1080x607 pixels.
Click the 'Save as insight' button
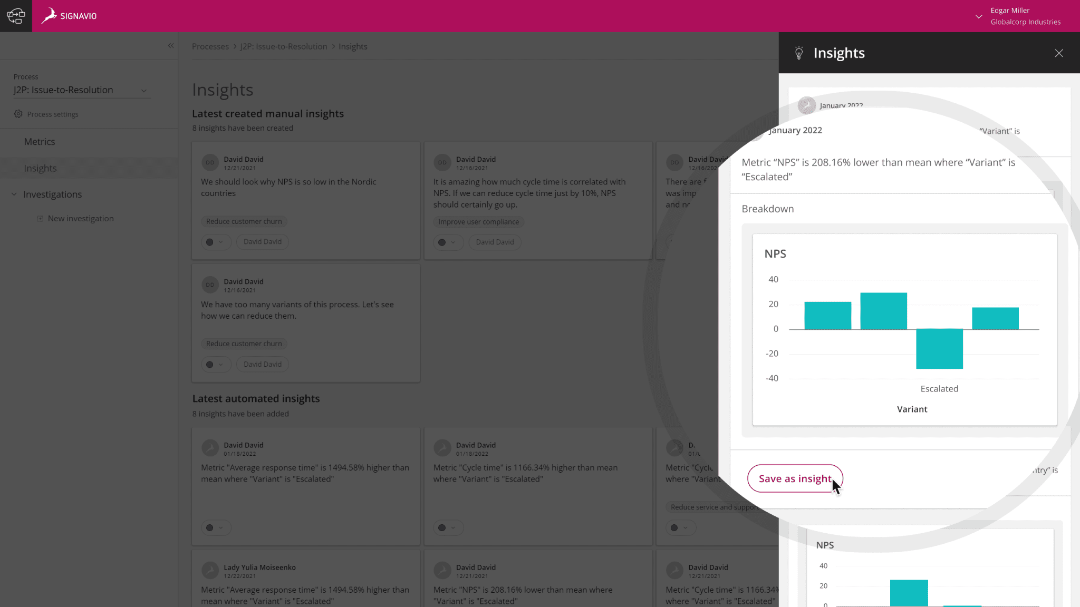coord(794,478)
